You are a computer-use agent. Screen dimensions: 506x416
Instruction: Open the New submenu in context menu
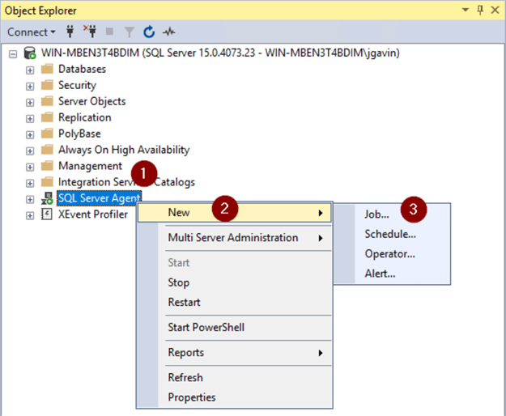click(235, 213)
